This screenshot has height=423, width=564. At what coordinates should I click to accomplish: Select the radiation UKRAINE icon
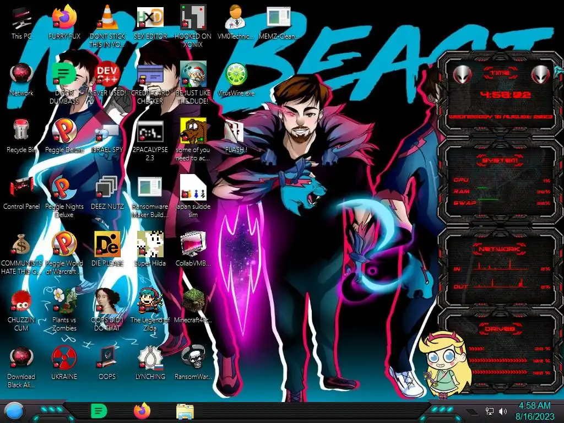(x=64, y=358)
